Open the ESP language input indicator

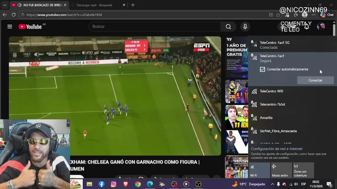tap(303, 184)
